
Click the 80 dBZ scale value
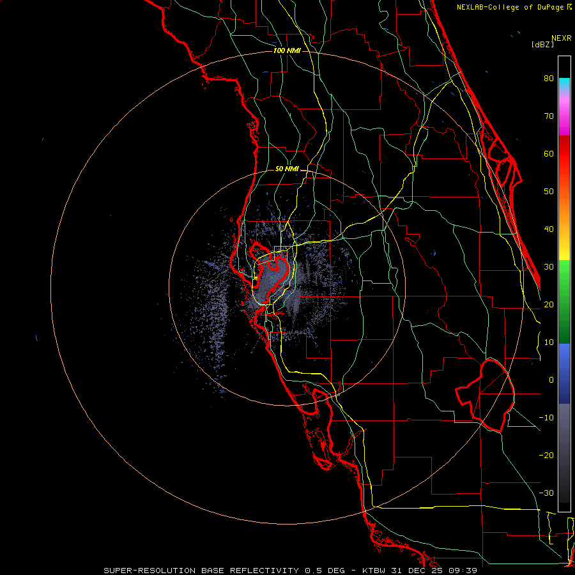pos(549,79)
